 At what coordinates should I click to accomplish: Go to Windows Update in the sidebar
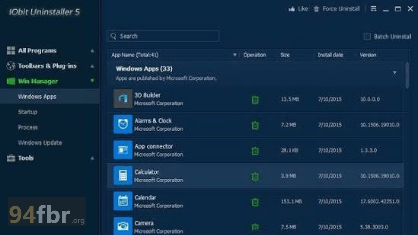click(x=40, y=143)
